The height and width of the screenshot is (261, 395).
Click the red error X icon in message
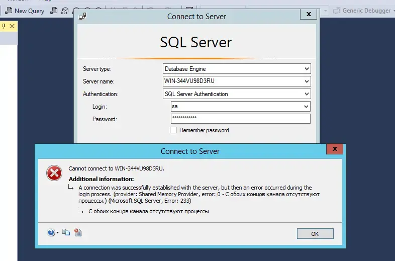54,173
